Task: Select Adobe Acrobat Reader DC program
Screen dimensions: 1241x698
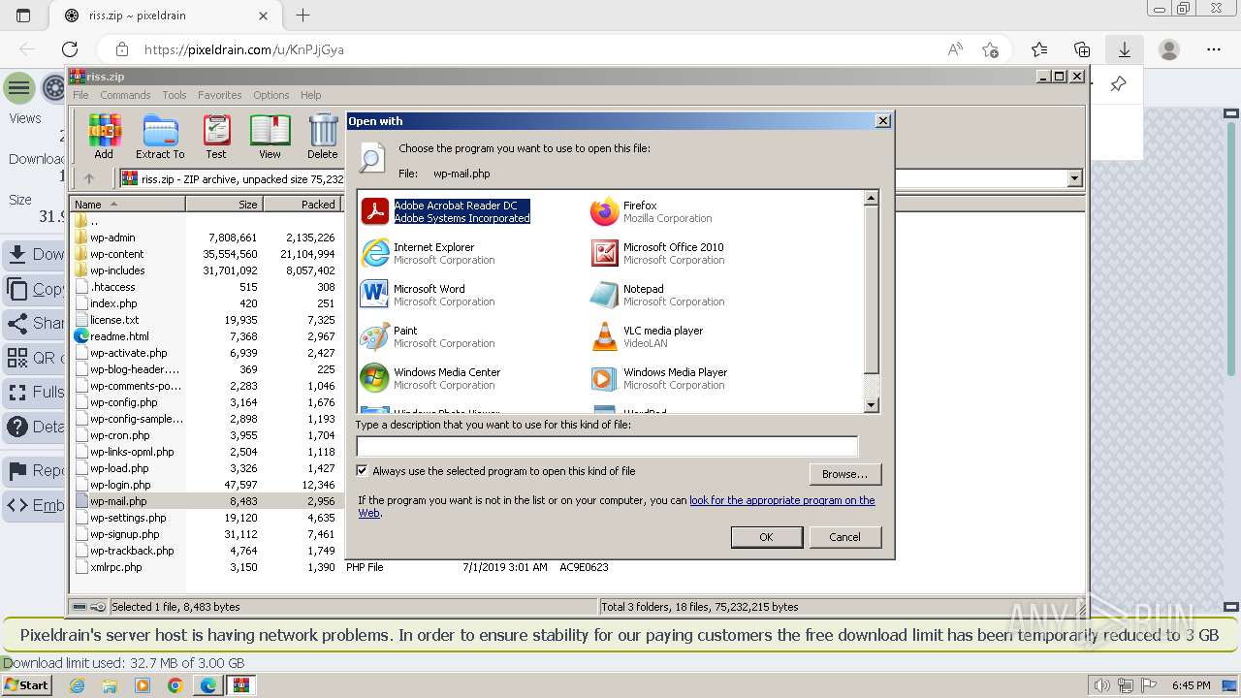Action: tap(446, 211)
